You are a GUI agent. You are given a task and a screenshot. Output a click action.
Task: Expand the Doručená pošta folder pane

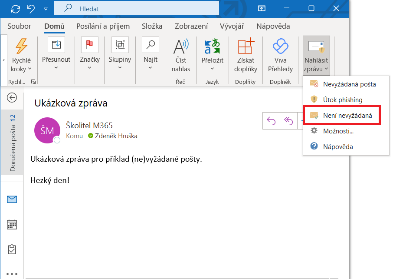point(12,143)
